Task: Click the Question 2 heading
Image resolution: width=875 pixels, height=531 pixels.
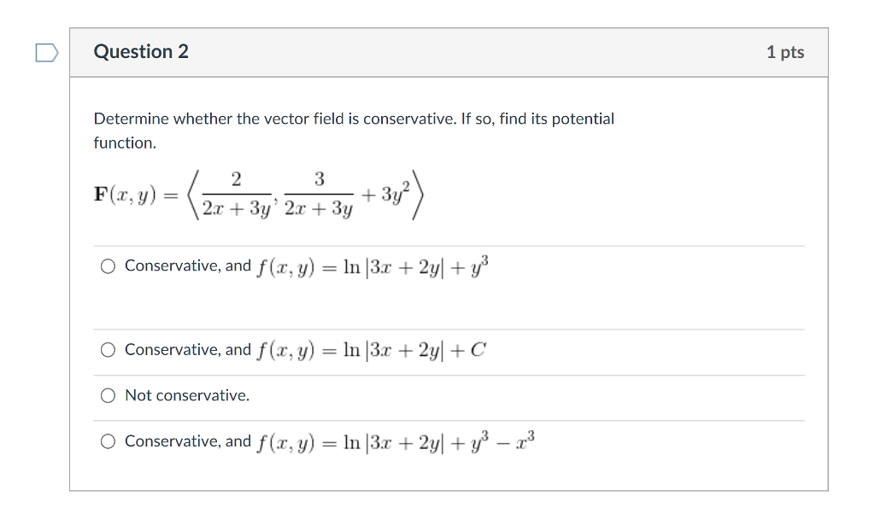Action: tap(141, 51)
